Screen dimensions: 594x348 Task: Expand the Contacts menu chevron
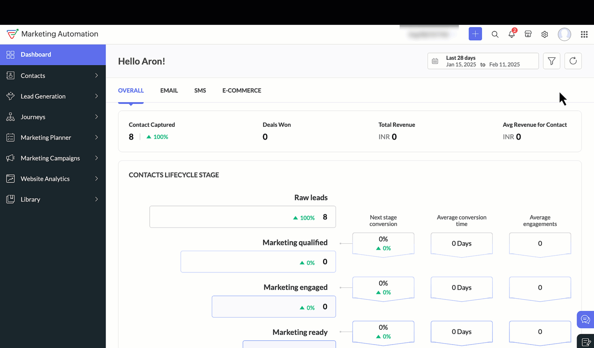[96, 75]
